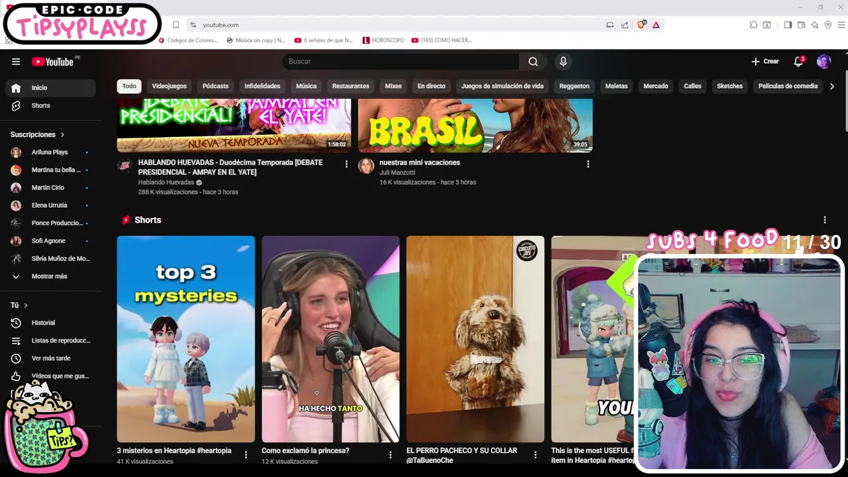Click the youtube.com address bar
848x477 pixels.
pyautogui.click(x=397, y=25)
